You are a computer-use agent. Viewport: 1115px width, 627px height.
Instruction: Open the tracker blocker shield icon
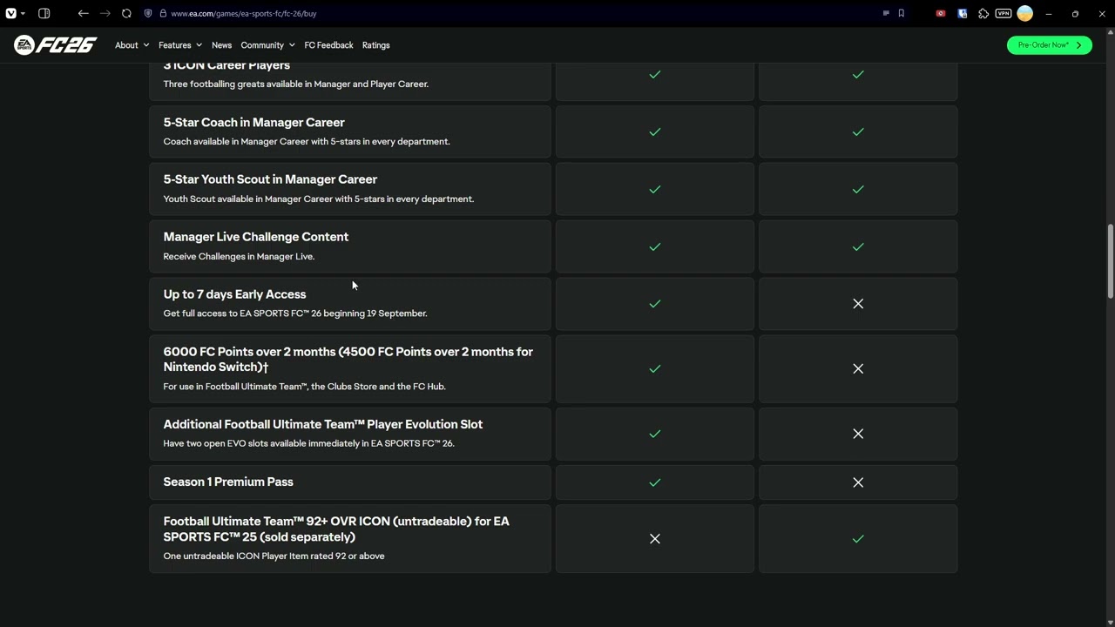(148, 13)
